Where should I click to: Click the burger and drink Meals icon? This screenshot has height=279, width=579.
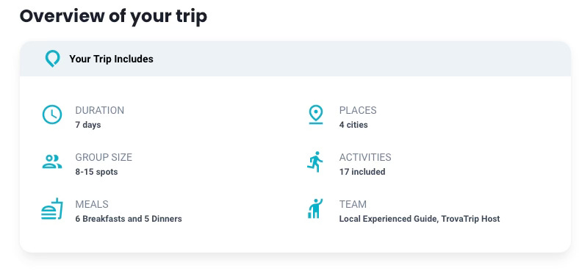52,209
